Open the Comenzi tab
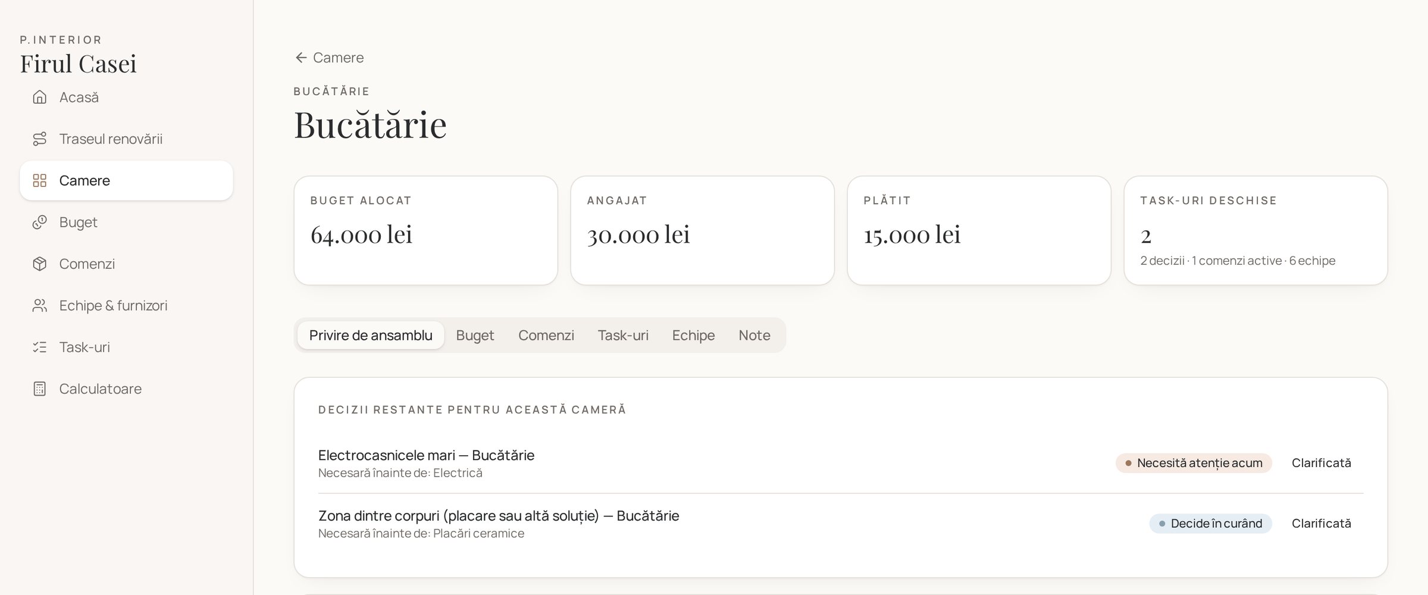The image size is (1428, 595). click(x=546, y=335)
